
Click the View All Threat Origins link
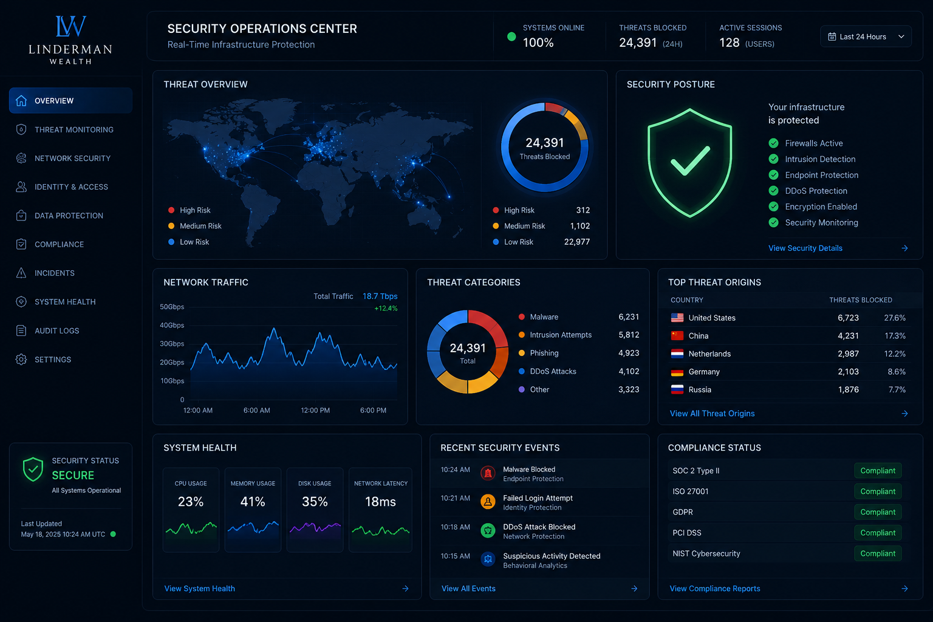tap(712, 413)
